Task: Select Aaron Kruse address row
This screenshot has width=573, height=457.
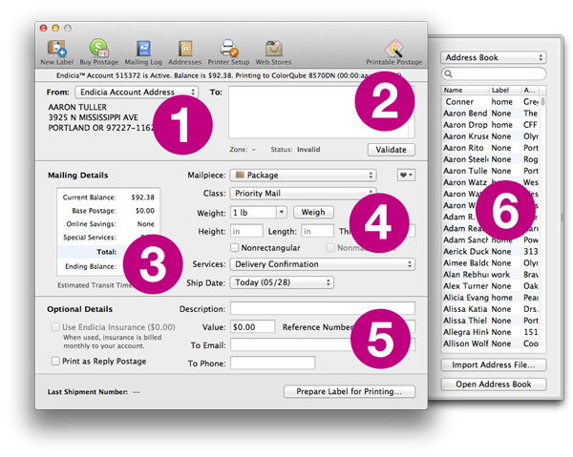Action: pyautogui.click(x=491, y=136)
